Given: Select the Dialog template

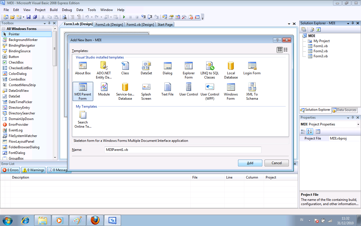Looking at the screenshot, I should click(167, 68).
